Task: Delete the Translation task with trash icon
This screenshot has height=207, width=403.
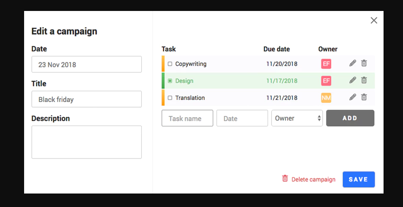Action: point(364,97)
